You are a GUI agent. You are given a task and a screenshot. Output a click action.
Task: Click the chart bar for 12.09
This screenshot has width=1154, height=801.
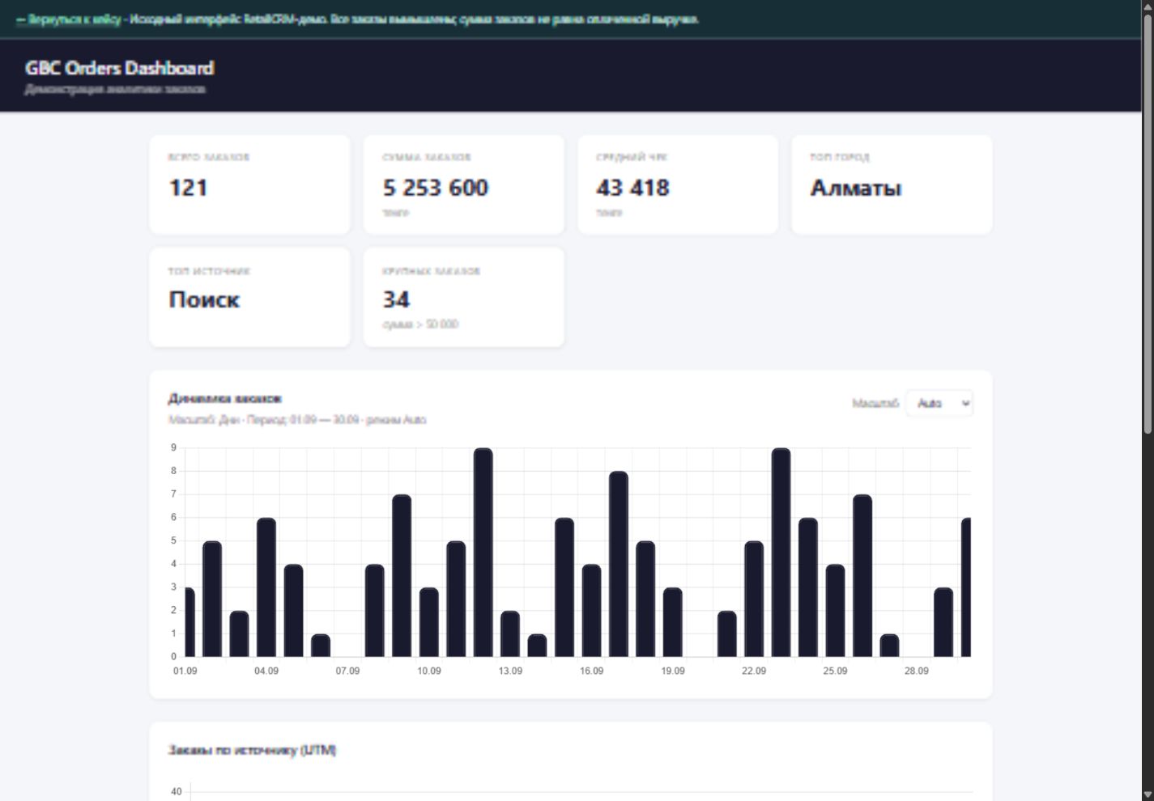pyautogui.click(x=483, y=553)
